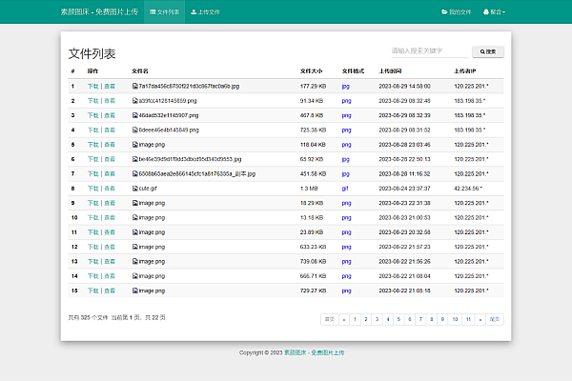Click the jpg format link in row 7
The width and height of the screenshot is (572, 381).
click(345, 174)
